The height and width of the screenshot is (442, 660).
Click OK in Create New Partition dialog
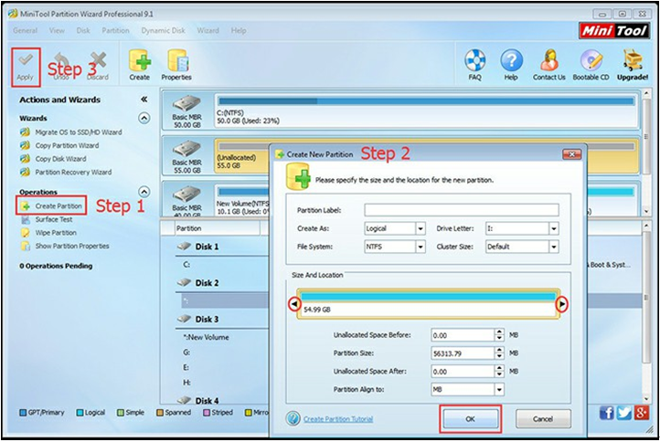471,419
